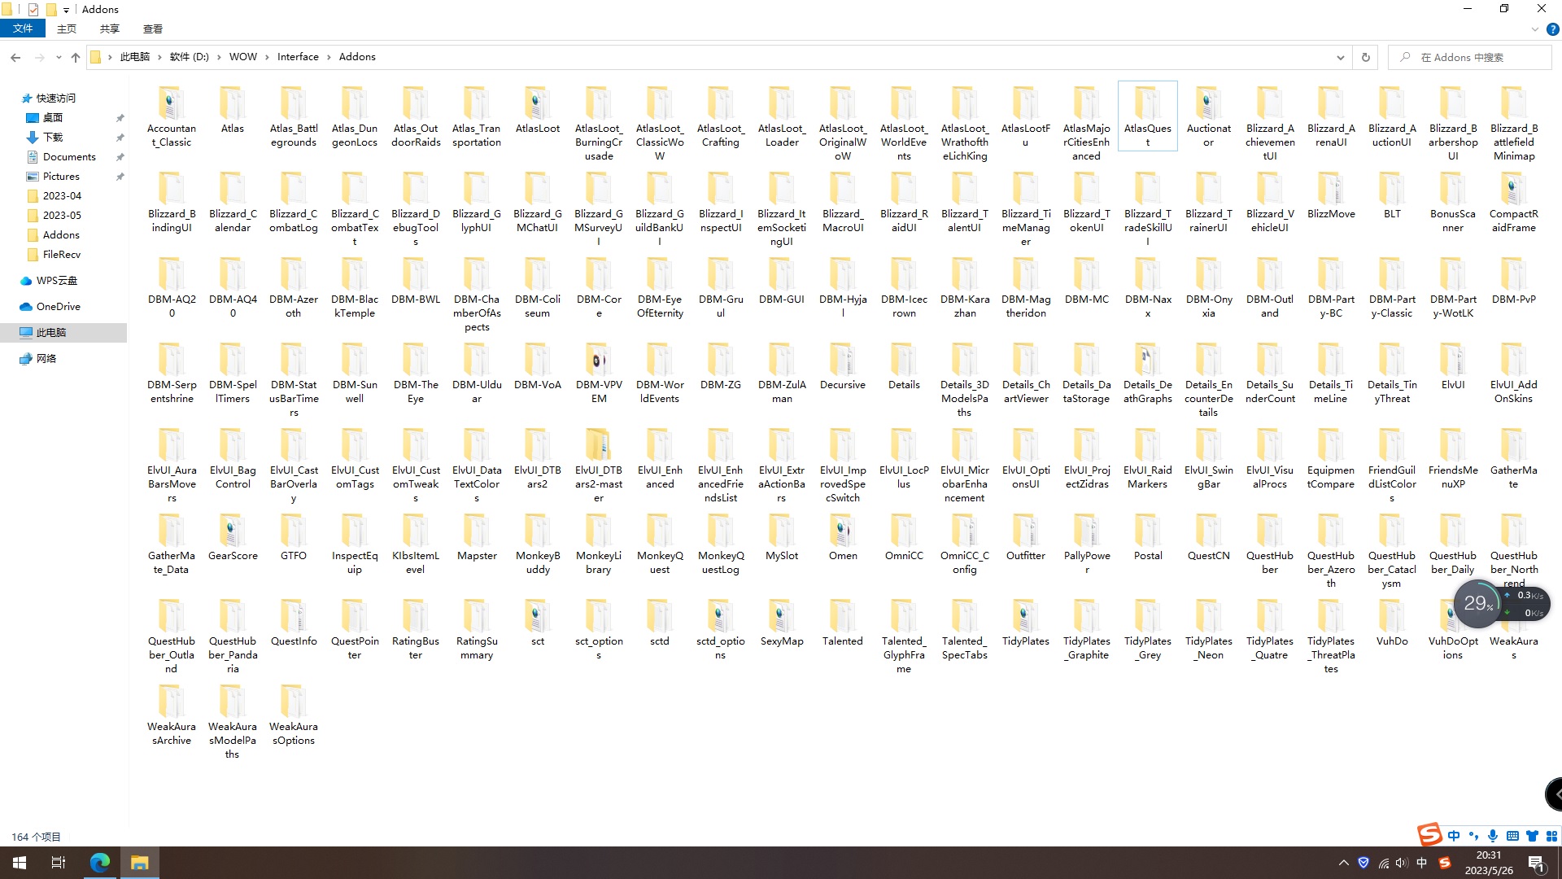
Task: Click Interface in the breadcrumb path
Action: click(298, 57)
